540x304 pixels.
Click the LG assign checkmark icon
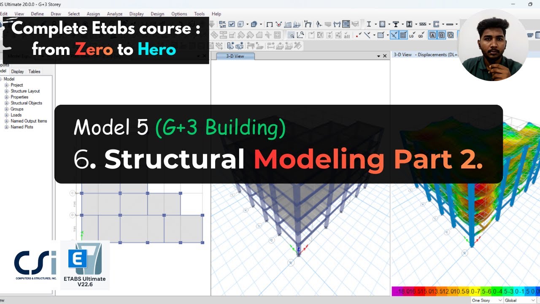tap(411, 35)
